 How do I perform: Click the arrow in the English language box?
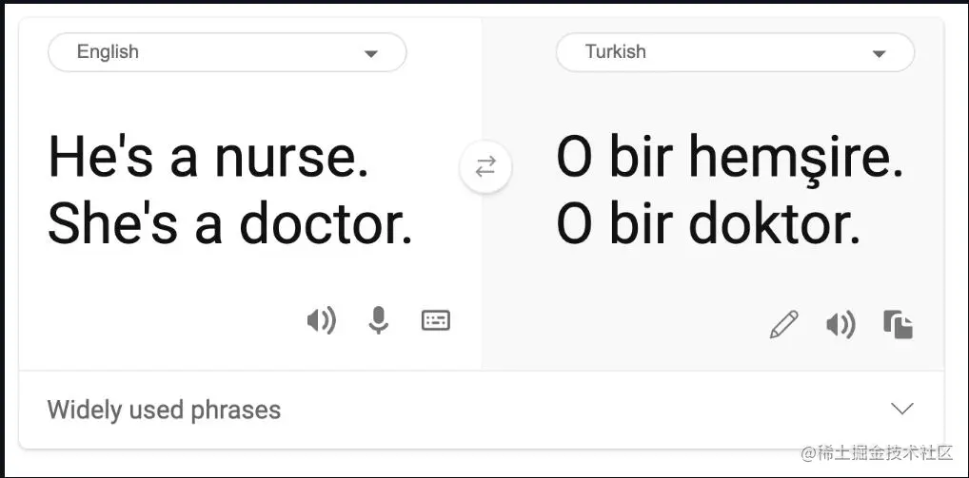tap(371, 54)
